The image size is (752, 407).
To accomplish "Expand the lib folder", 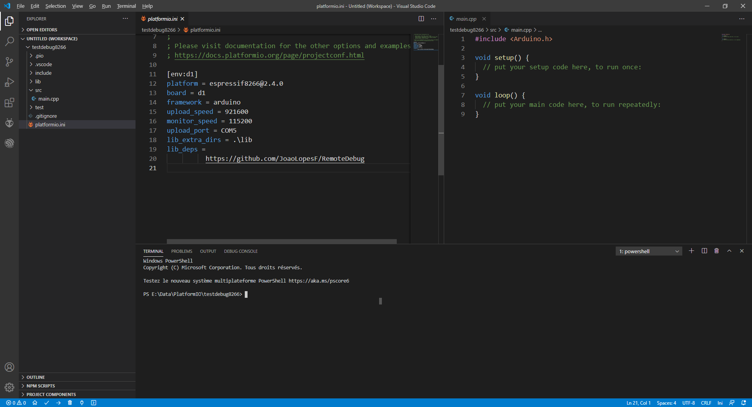I will pyautogui.click(x=77, y=81).
